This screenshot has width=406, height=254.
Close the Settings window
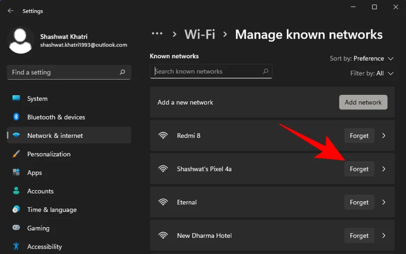pos(396,7)
